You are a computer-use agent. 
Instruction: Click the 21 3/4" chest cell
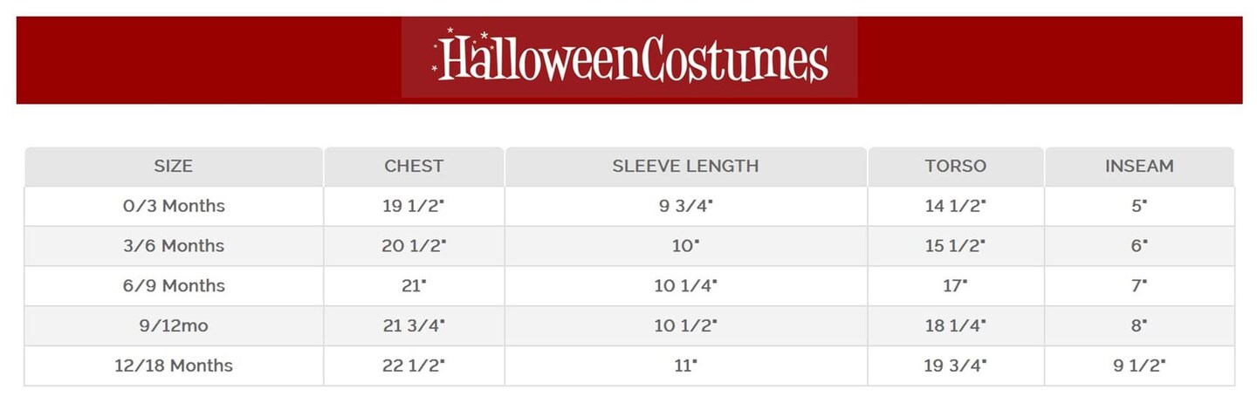tap(414, 325)
